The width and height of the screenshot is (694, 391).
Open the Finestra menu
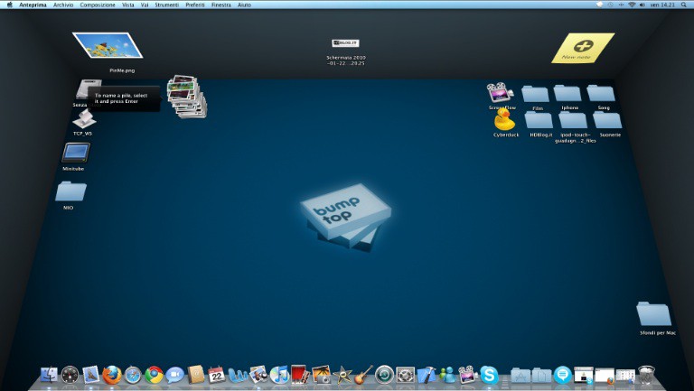tap(220, 5)
